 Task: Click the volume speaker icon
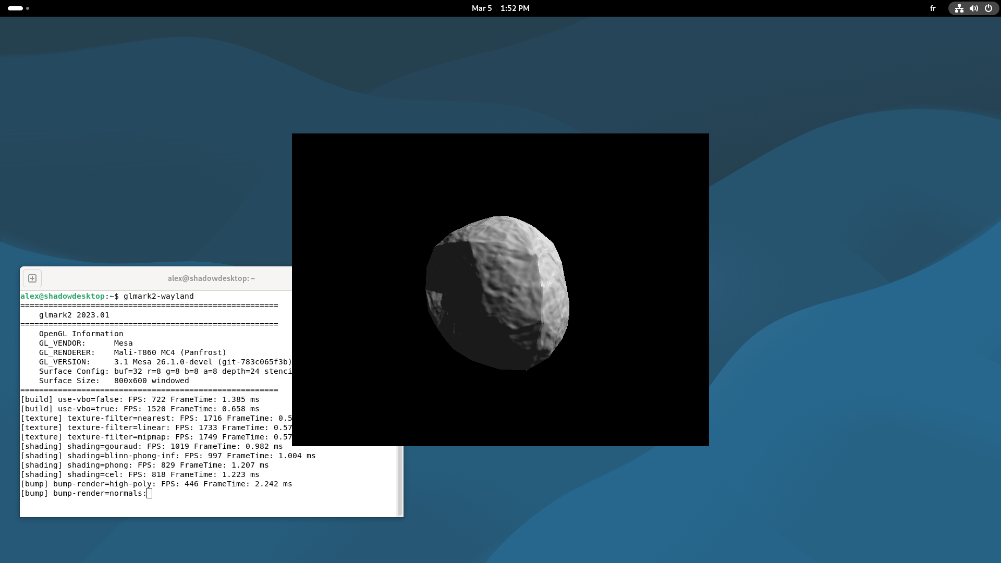point(973,8)
